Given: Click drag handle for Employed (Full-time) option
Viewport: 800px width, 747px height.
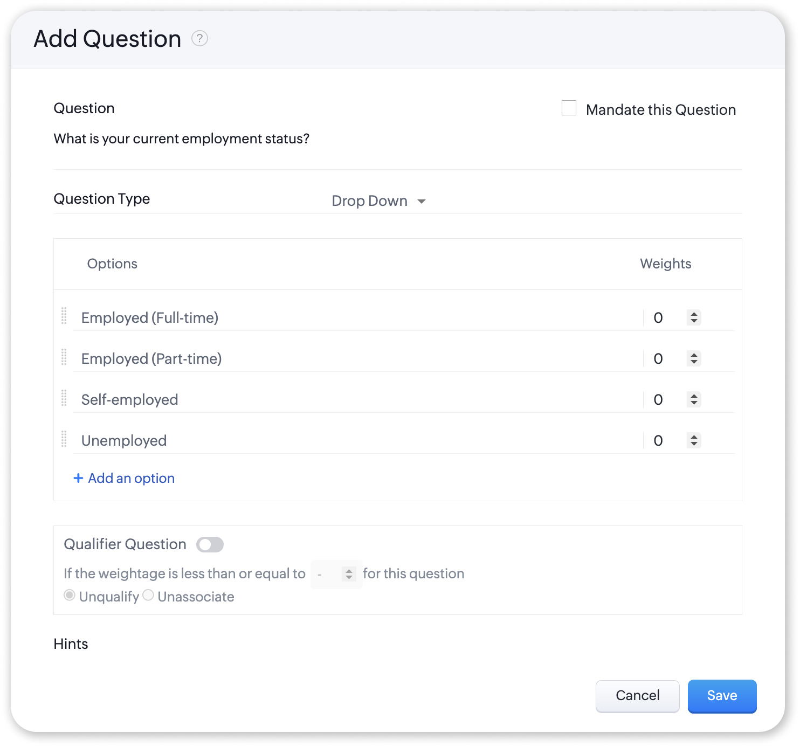Looking at the screenshot, I should (64, 316).
